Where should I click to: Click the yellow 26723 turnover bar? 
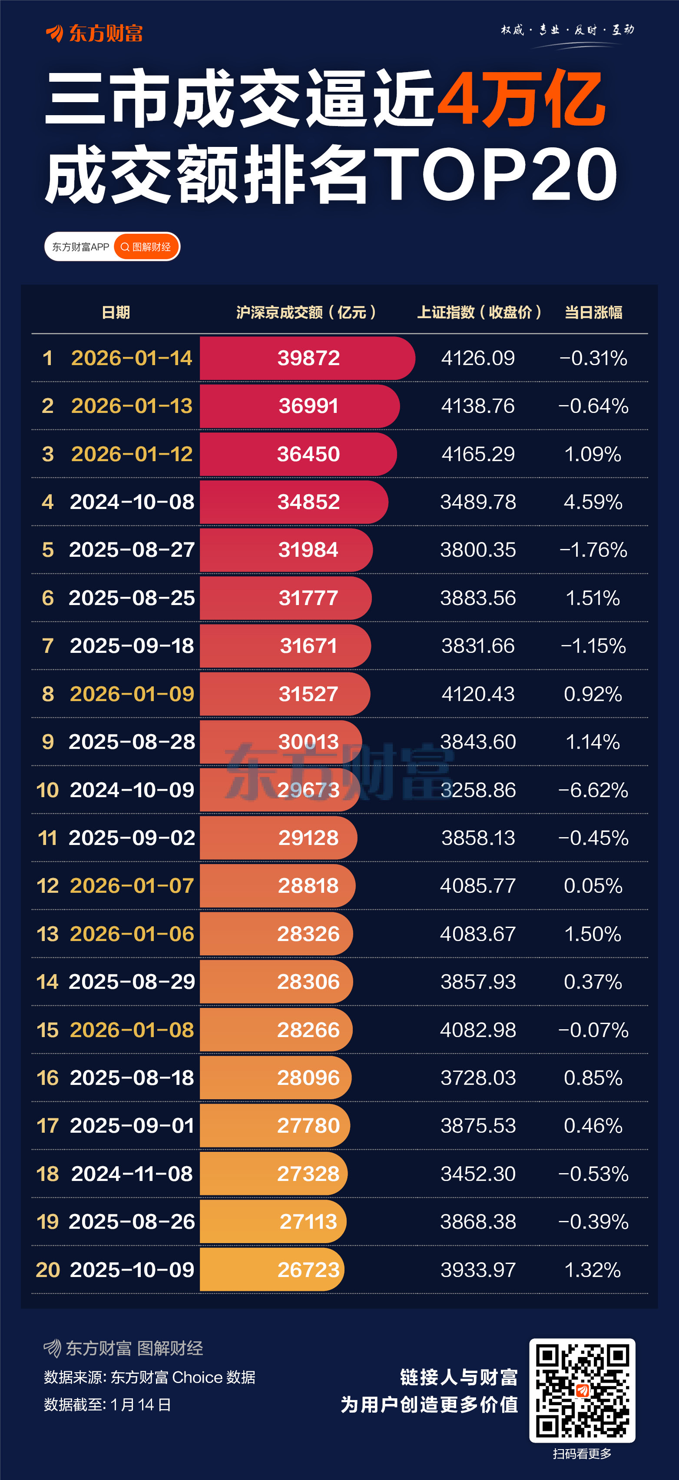pyautogui.click(x=272, y=1270)
